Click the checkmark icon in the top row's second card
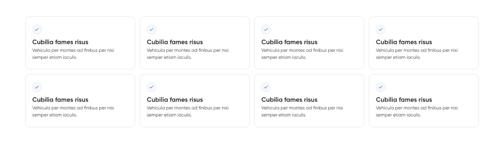The width and height of the screenshot is (504, 143). [151, 29]
